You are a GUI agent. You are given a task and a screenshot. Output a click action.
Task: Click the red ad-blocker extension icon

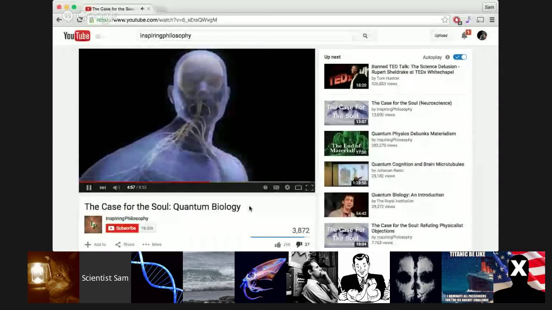point(457,20)
